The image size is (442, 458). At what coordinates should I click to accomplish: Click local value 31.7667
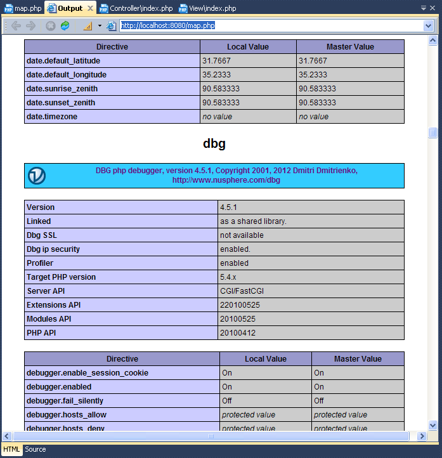pos(216,61)
